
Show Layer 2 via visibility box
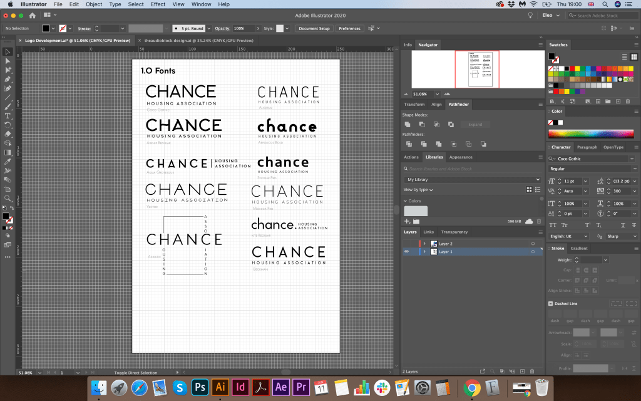tap(406, 243)
